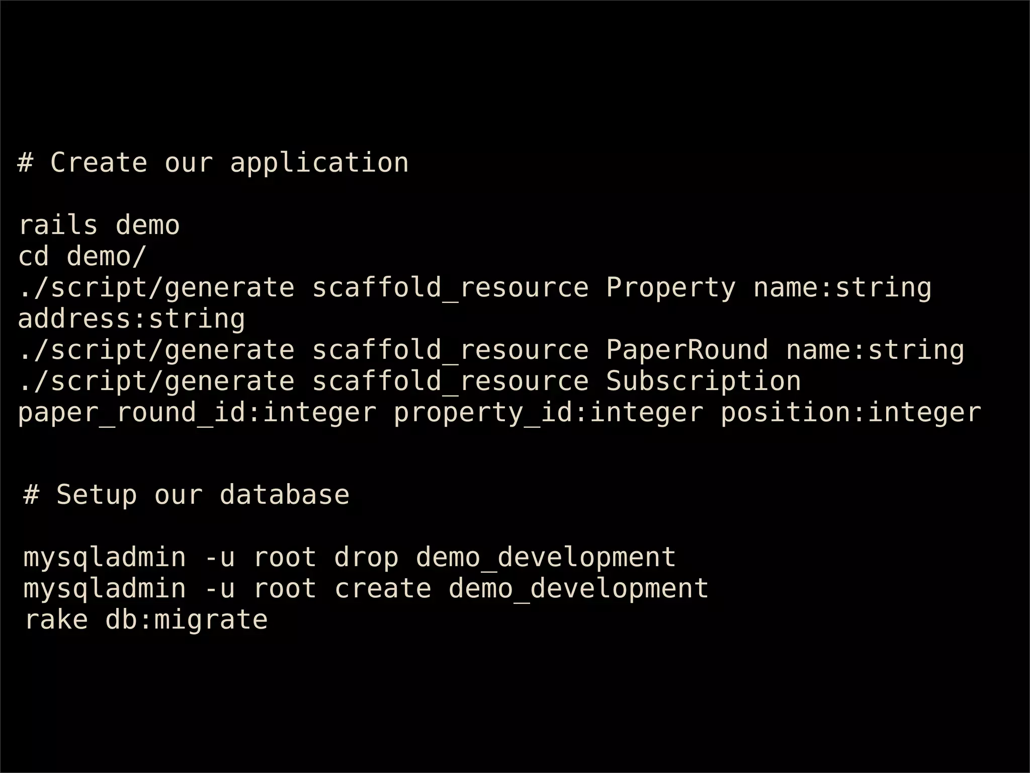This screenshot has height=773, width=1030.
Task: Click the 'Property name:string' scaffold_resource line
Action: [475, 288]
